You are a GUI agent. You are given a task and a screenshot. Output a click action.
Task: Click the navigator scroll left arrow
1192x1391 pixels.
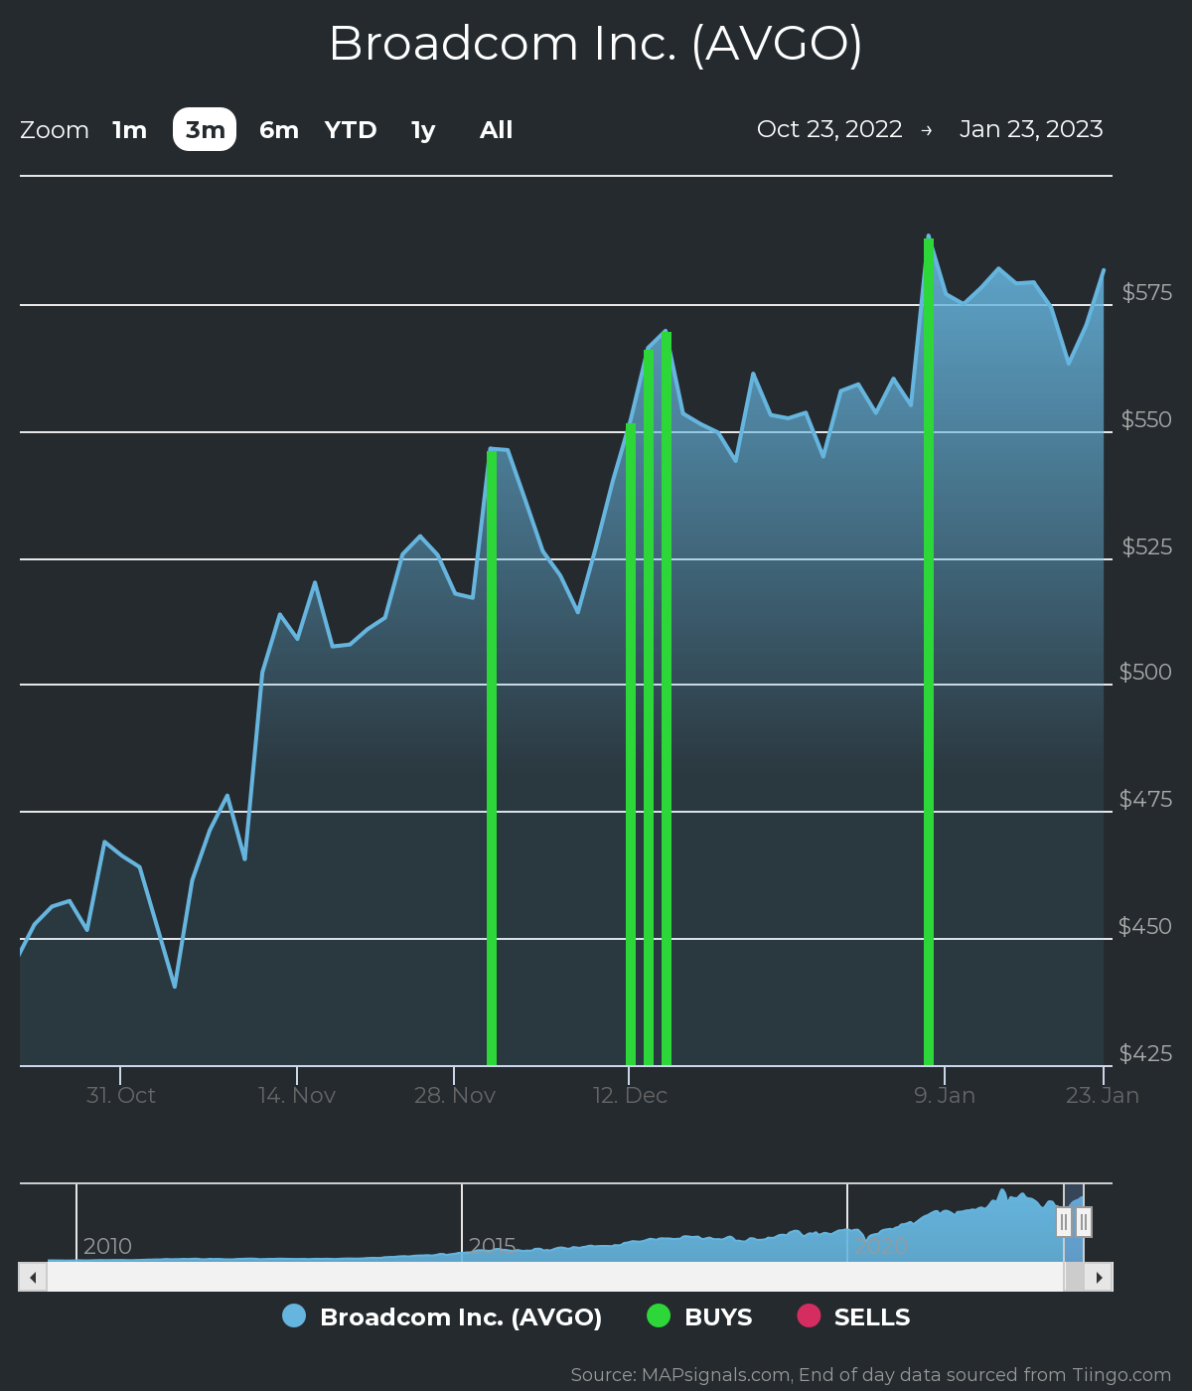(x=33, y=1277)
